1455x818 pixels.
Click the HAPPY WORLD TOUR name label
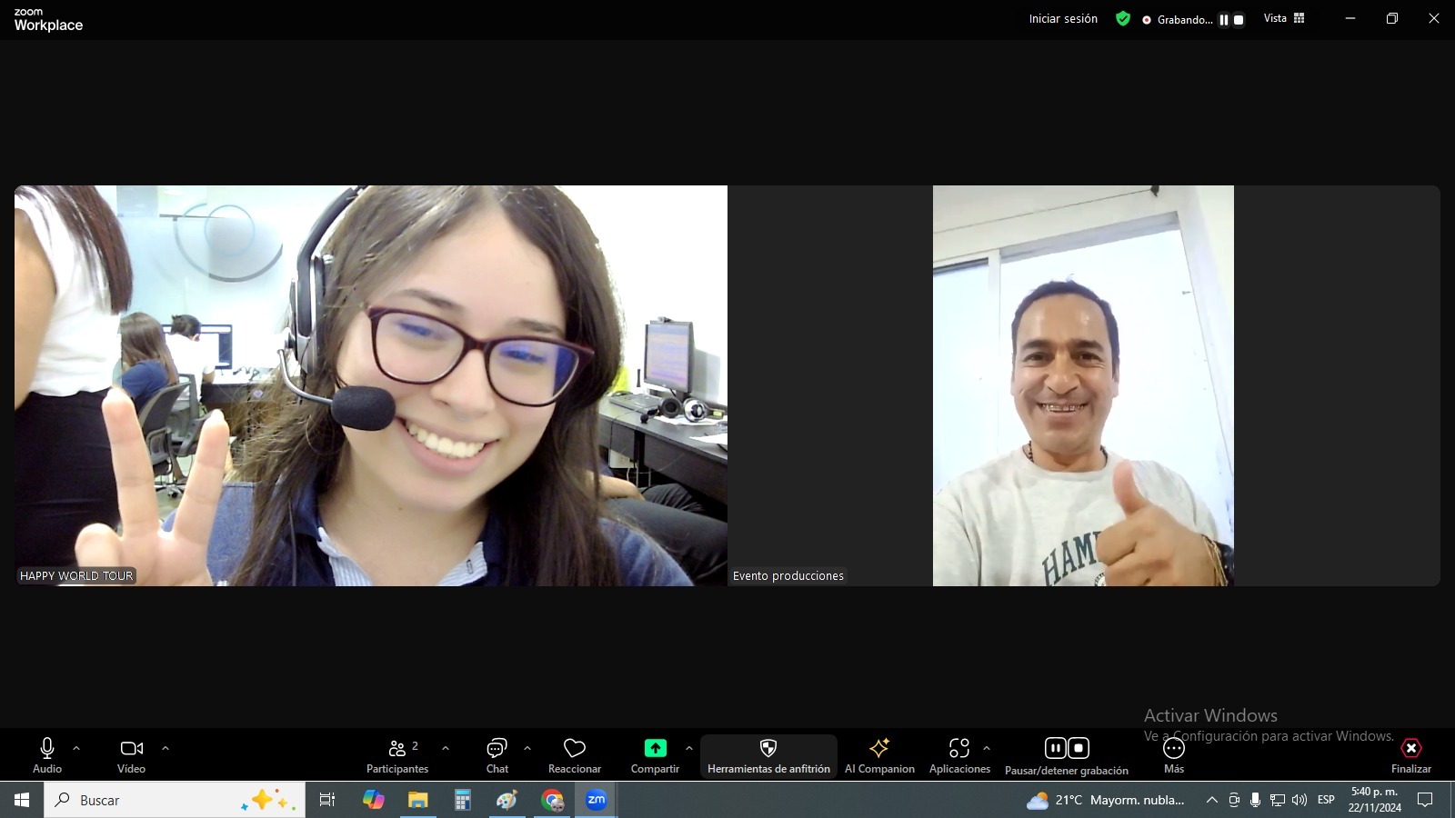76,575
